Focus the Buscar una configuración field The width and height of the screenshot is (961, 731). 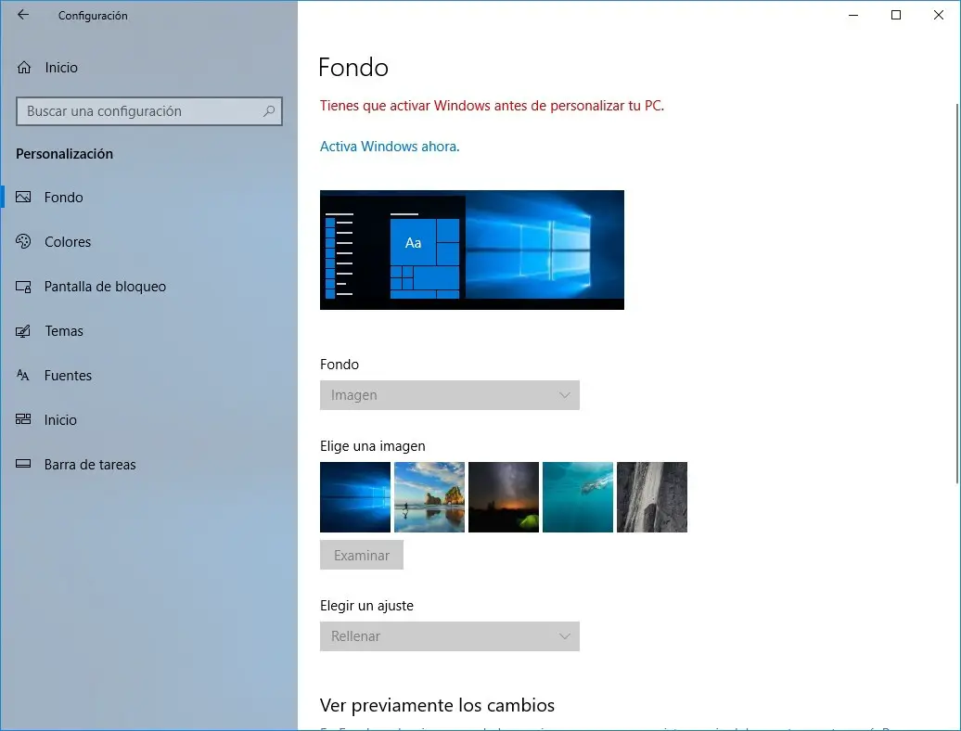(149, 111)
